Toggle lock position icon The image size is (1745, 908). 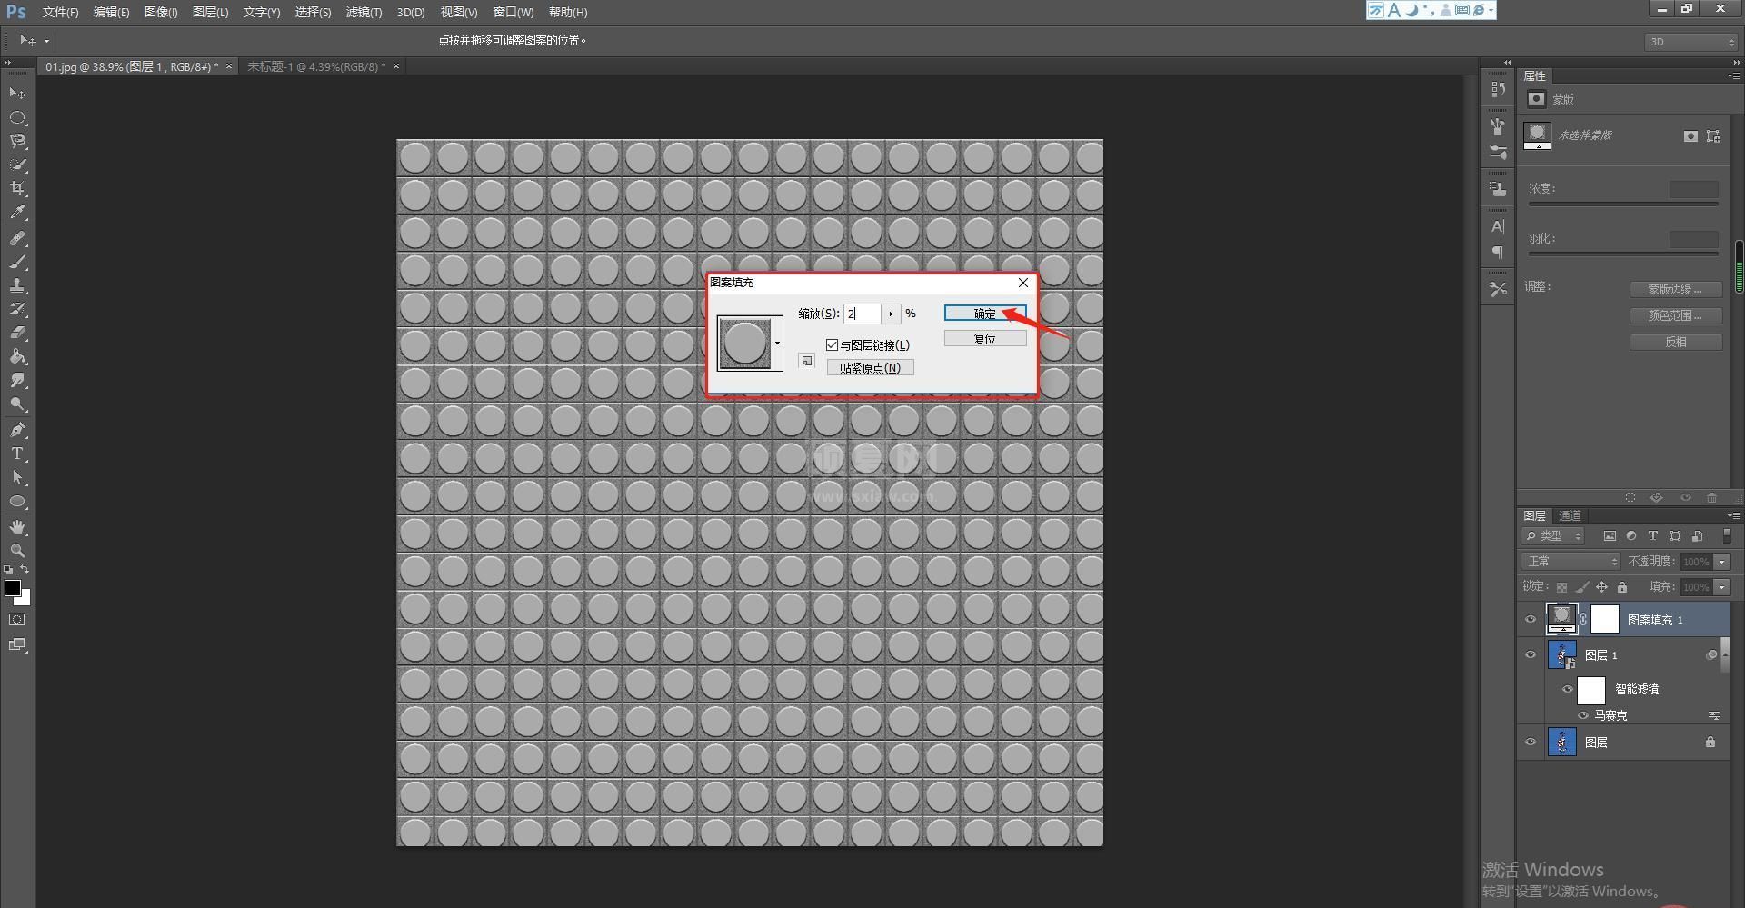click(1601, 587)
